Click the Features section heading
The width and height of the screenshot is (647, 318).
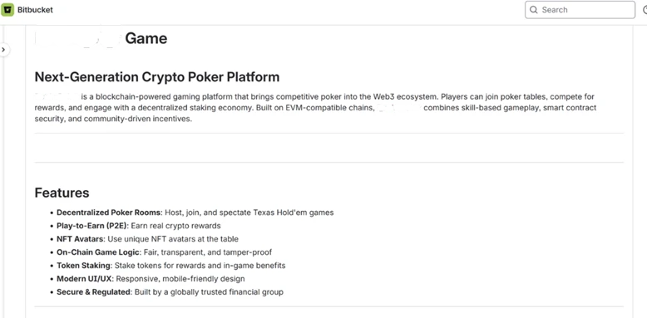tap(62, 193)
